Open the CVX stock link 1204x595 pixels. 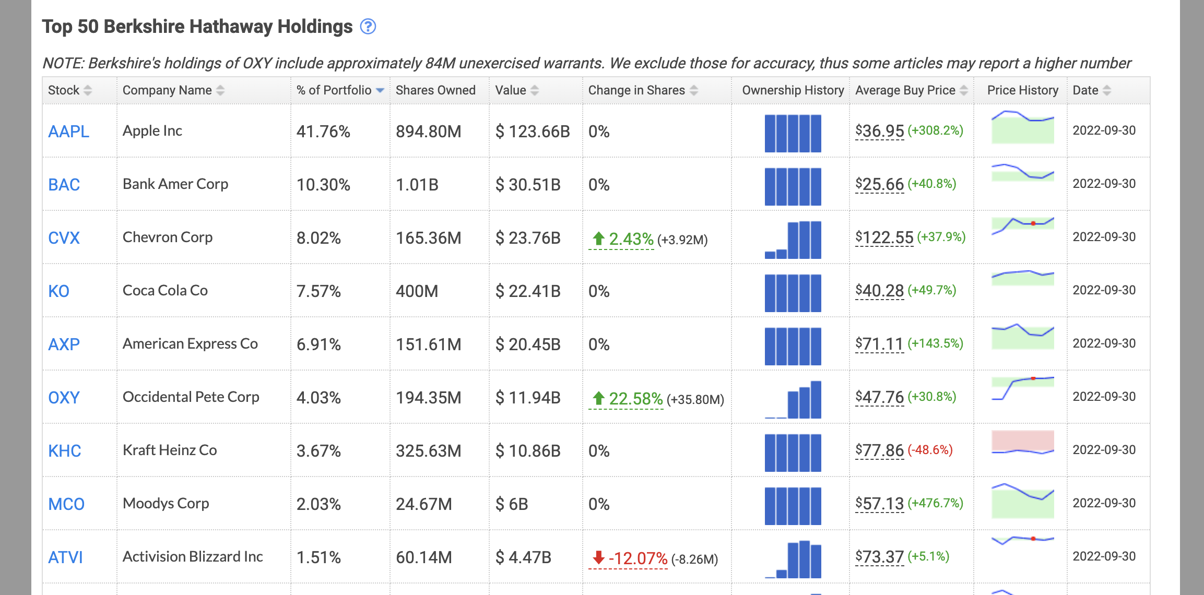point(64,238)
